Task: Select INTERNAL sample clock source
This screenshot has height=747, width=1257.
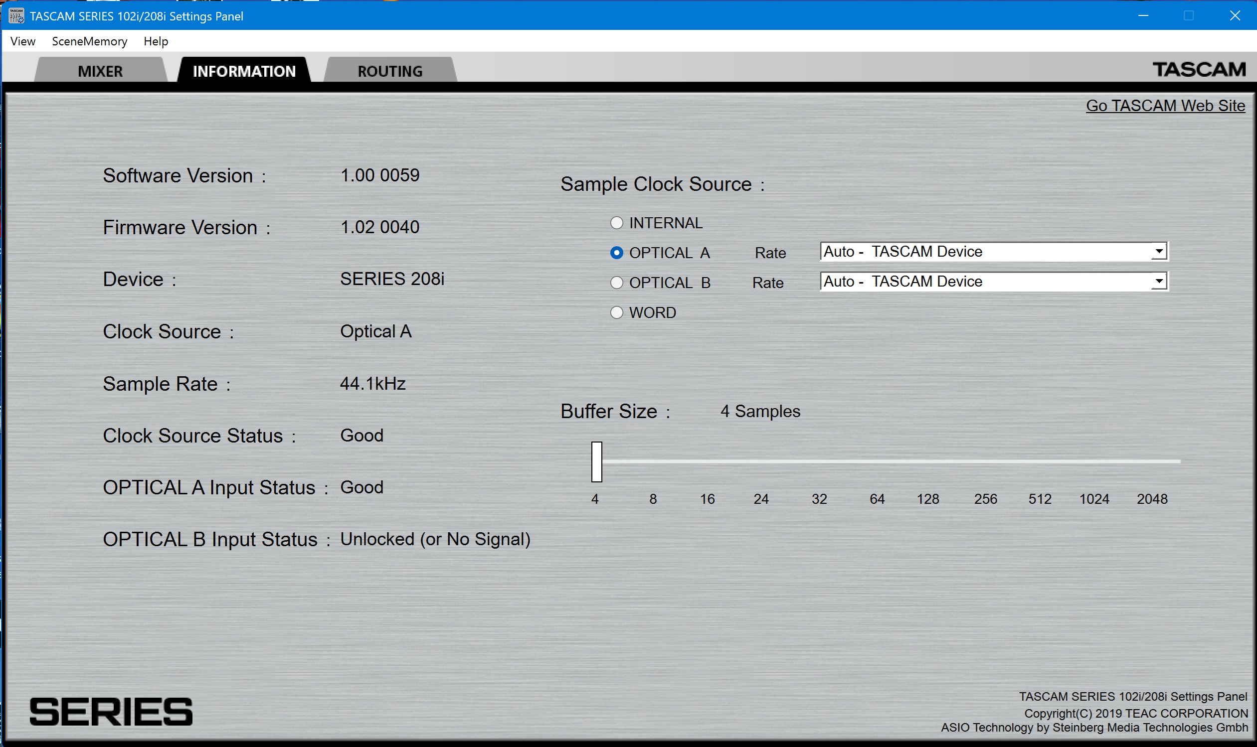Action: (616, 223)
